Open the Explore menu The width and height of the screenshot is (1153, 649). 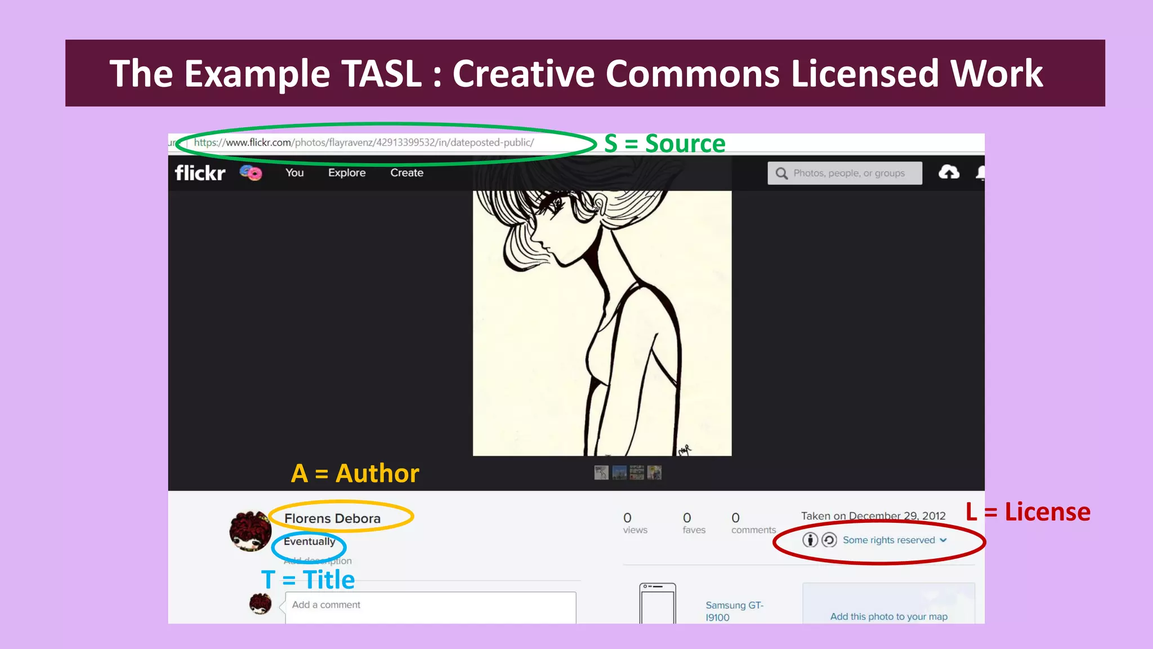347,173
